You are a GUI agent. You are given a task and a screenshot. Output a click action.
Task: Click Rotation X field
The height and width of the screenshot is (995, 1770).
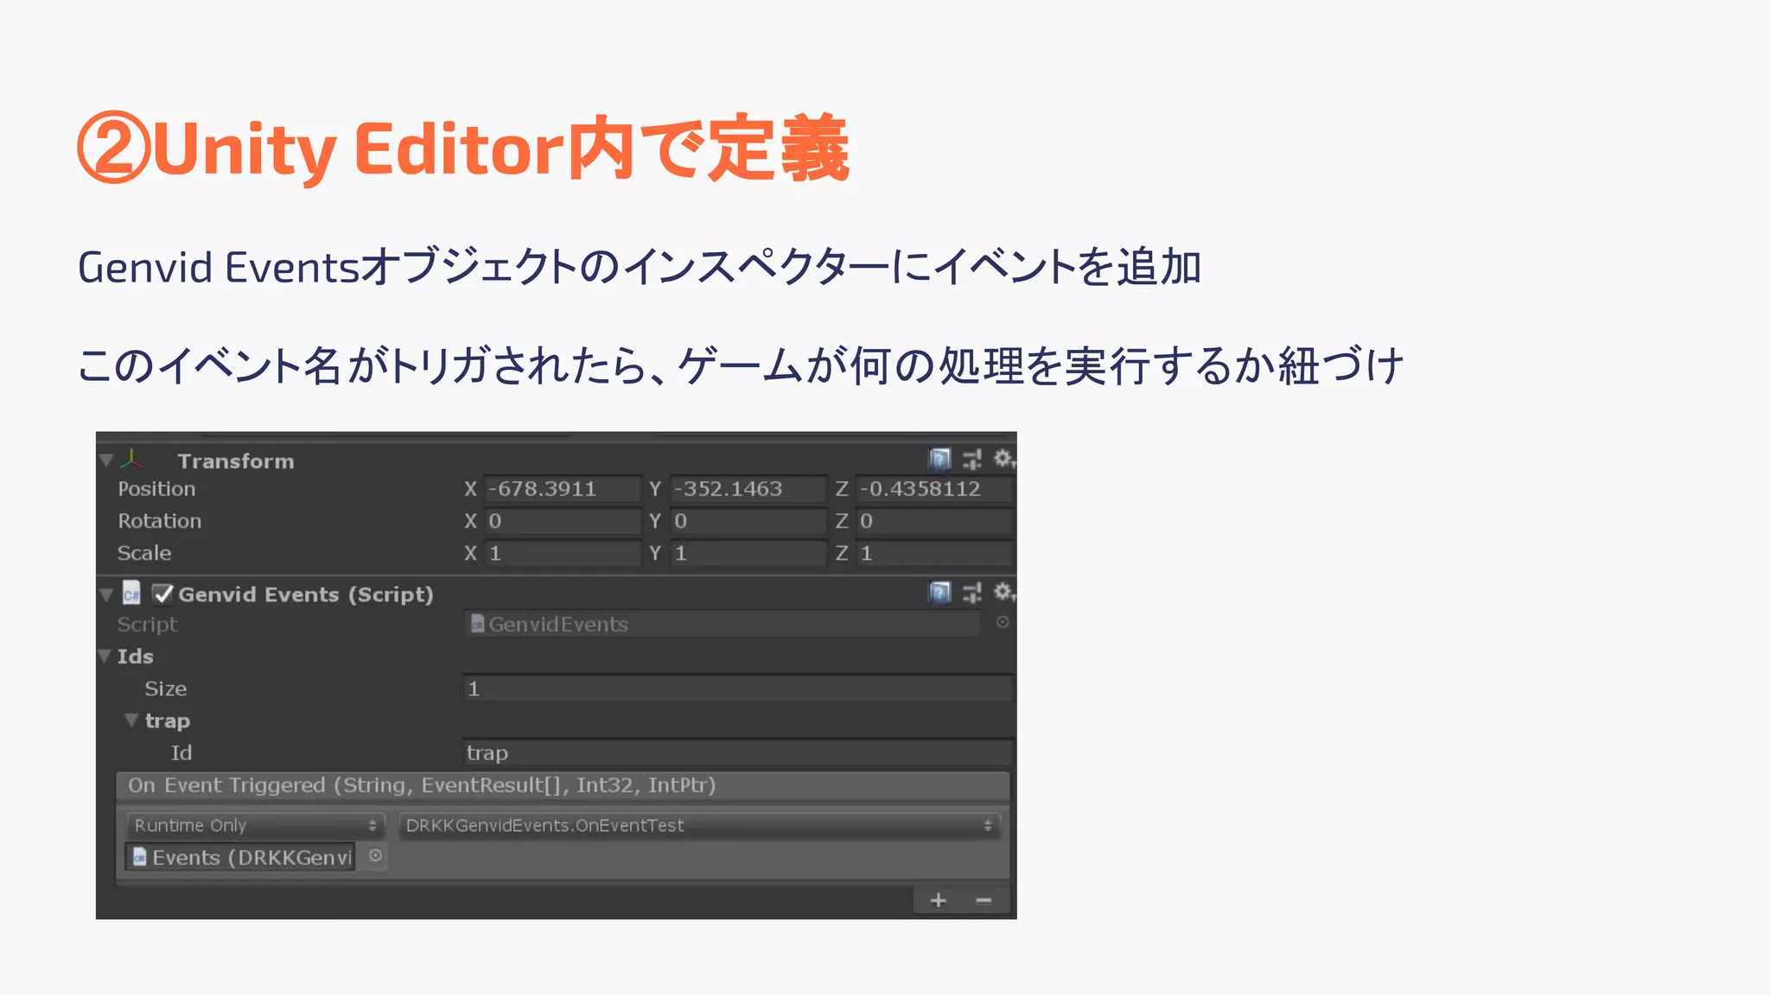tap(563, 521)
